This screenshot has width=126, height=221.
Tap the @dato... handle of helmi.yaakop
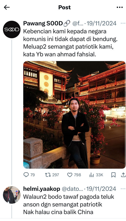coord(72,189)
